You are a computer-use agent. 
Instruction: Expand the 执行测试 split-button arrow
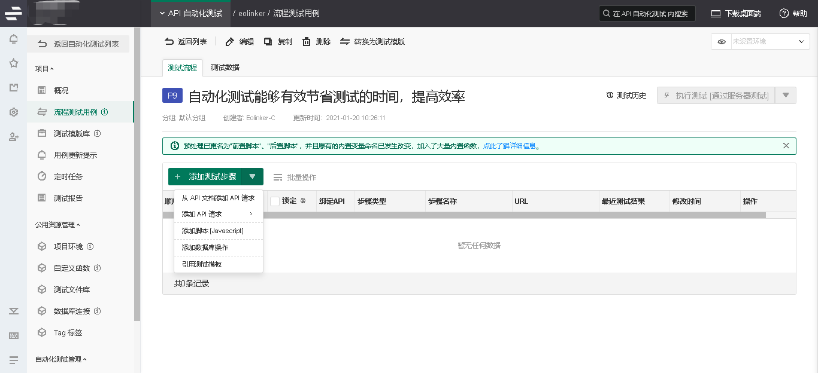click(786, 96)
